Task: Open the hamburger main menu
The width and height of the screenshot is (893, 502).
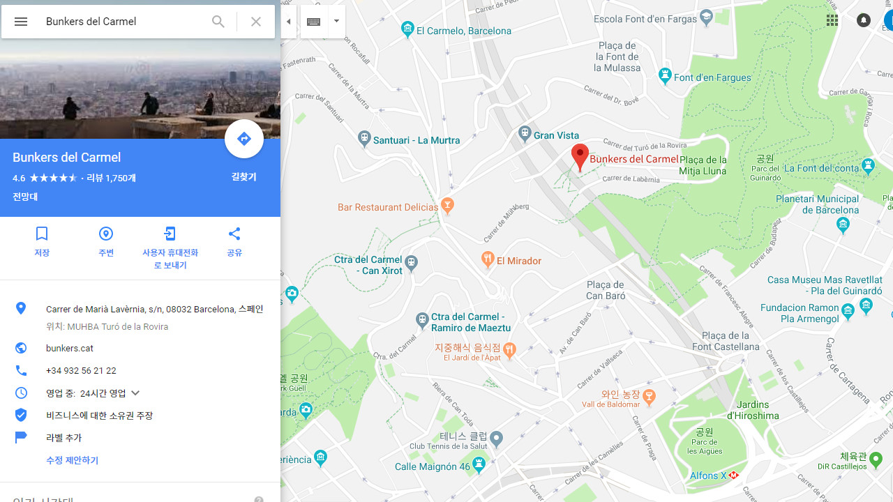Action: pyautogui.click(x=21, y=22)
